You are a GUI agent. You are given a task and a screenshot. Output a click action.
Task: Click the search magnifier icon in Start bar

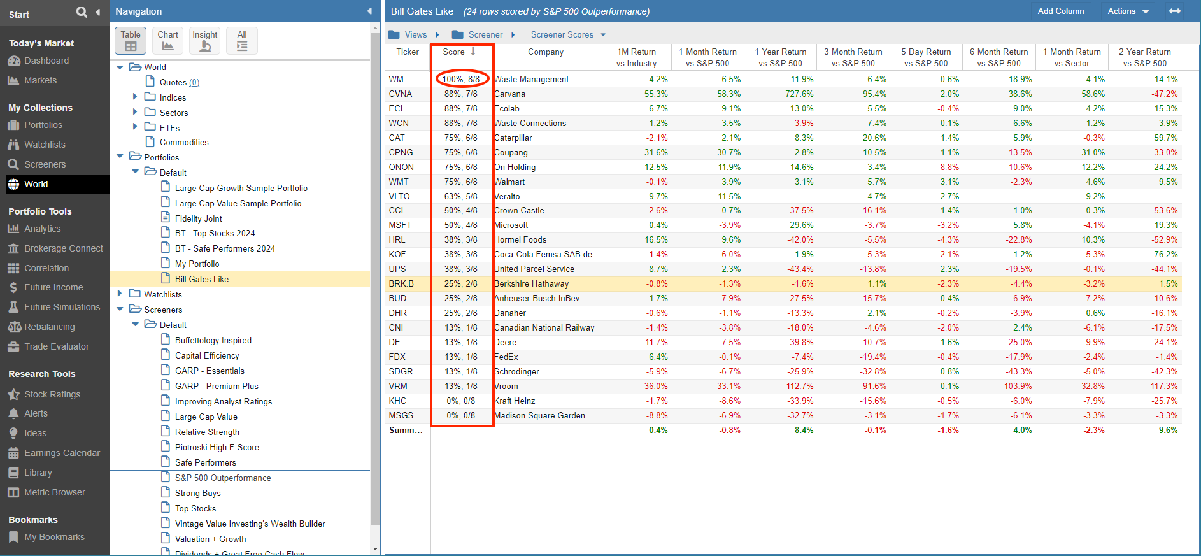tap(82, 12)
